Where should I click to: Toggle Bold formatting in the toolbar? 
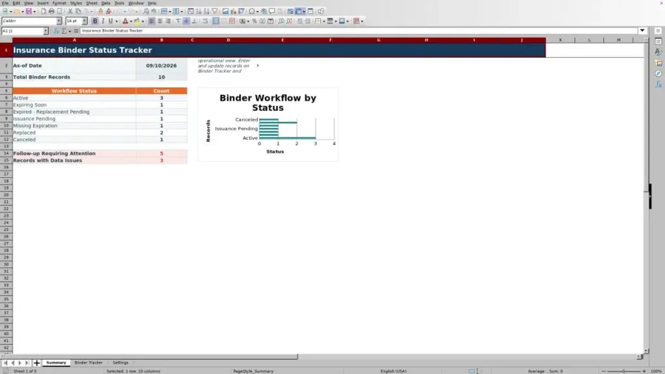click(x=95, y=21)
